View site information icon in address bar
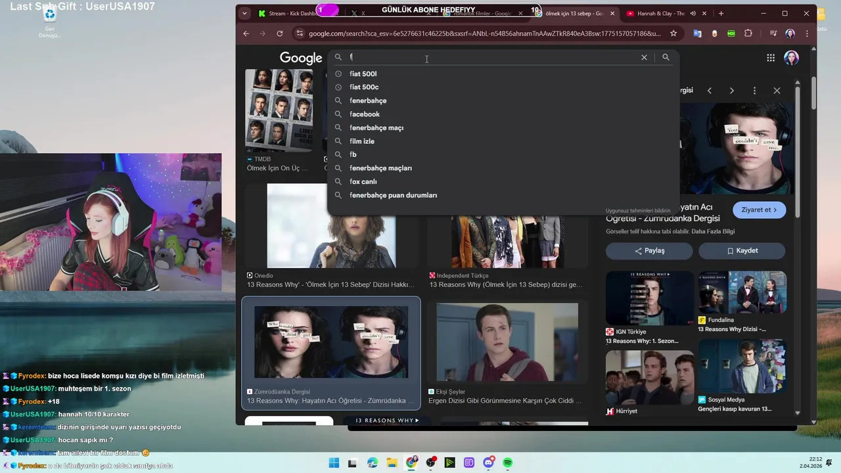This screenshot has height=473, width=841. click(300, 34)
